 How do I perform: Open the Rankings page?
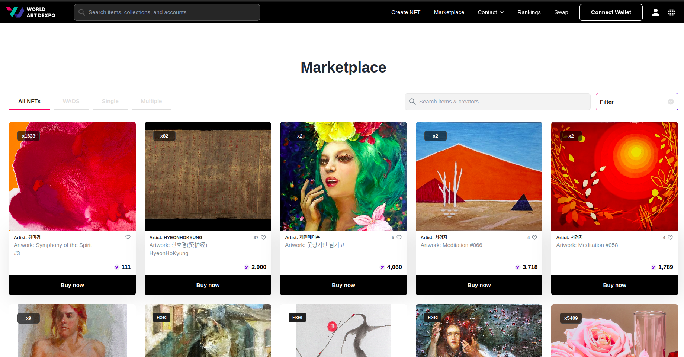tap(529, 12)
